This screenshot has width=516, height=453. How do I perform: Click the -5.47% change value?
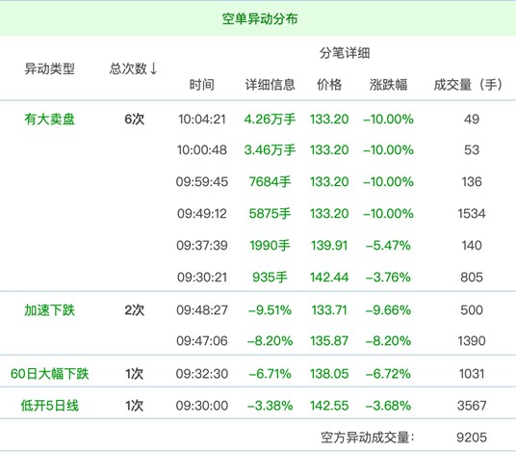pos(388,245)
